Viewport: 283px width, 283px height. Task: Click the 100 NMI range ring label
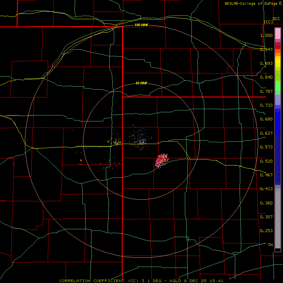point(141,25)
